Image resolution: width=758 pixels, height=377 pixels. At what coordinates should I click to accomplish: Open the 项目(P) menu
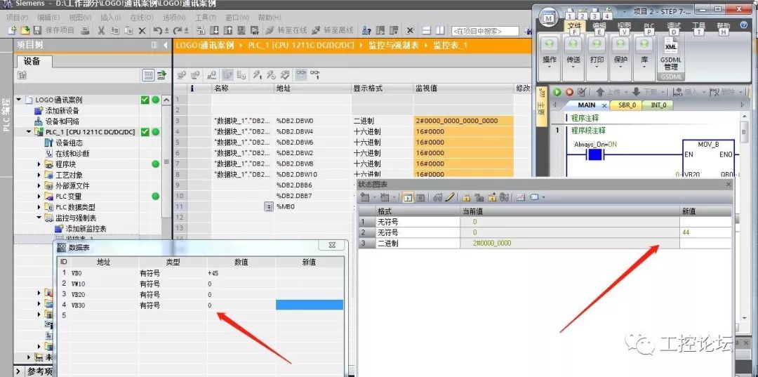18,18
